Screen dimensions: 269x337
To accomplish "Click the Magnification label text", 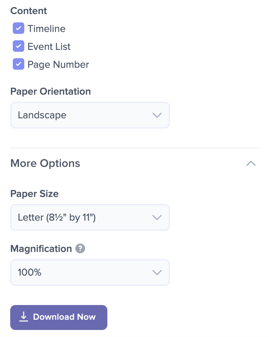I will (41, 249).
